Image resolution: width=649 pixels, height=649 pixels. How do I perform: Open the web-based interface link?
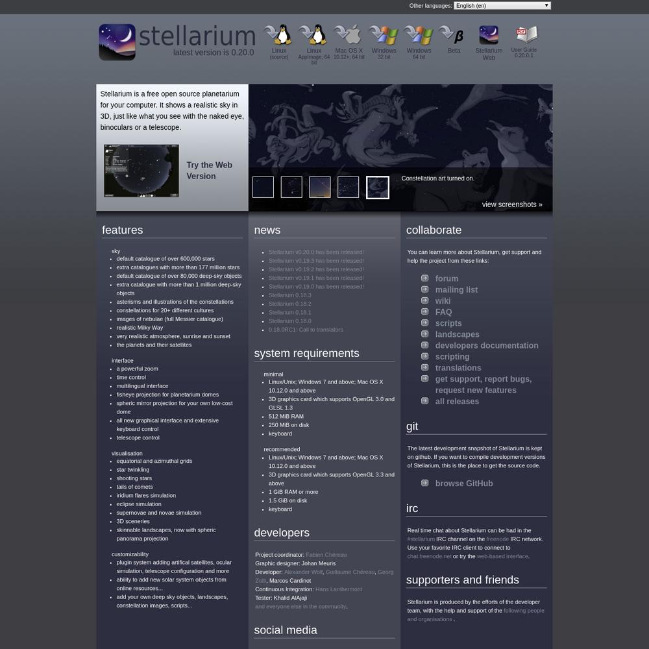point(502,557)
